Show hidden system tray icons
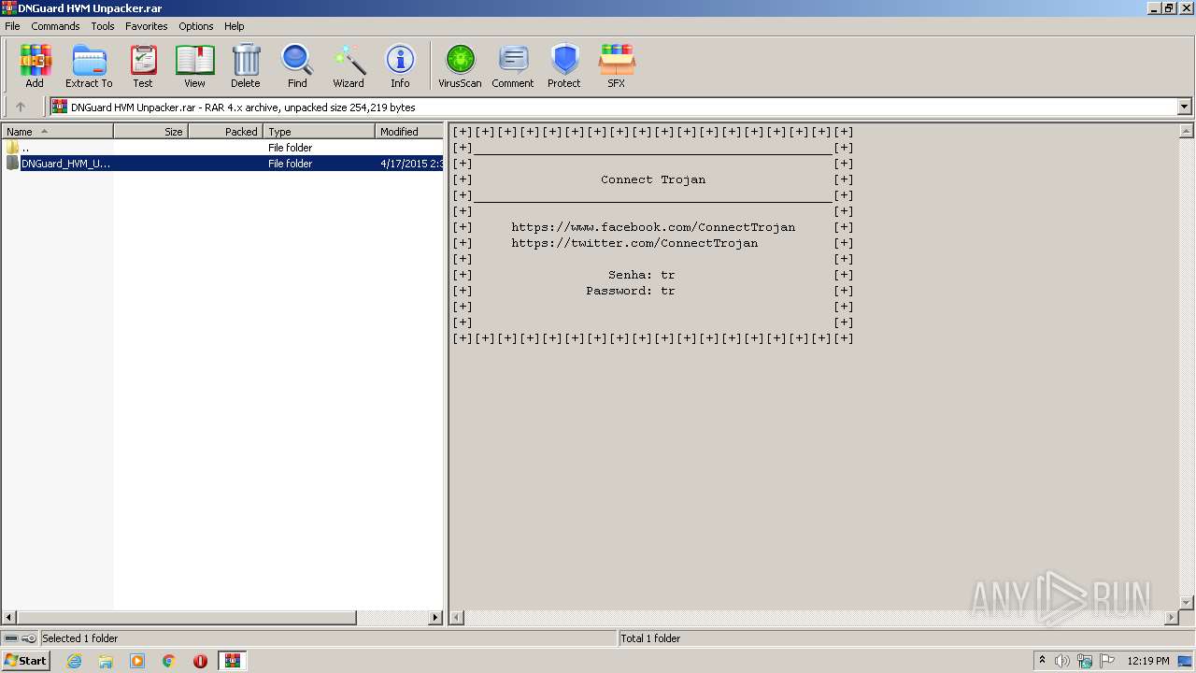The image size is (1196, 673). pyautogui.click(x=1042, y=661)
